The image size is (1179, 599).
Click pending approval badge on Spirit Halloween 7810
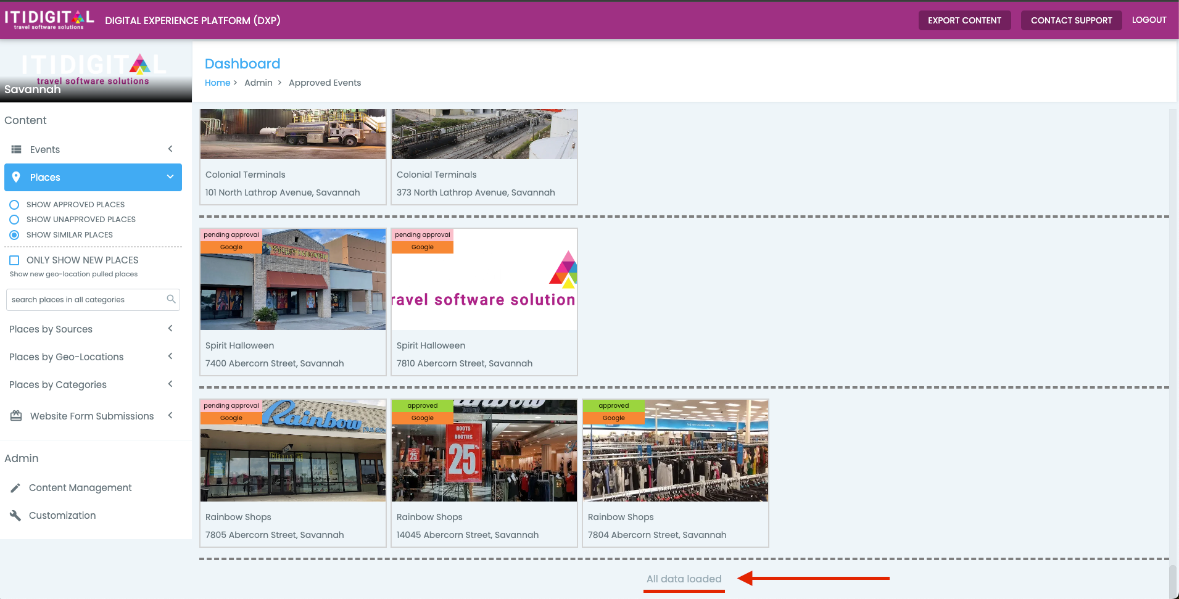tap(423, 235)
